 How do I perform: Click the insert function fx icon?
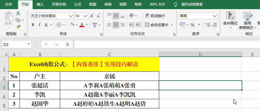(68, 44)
